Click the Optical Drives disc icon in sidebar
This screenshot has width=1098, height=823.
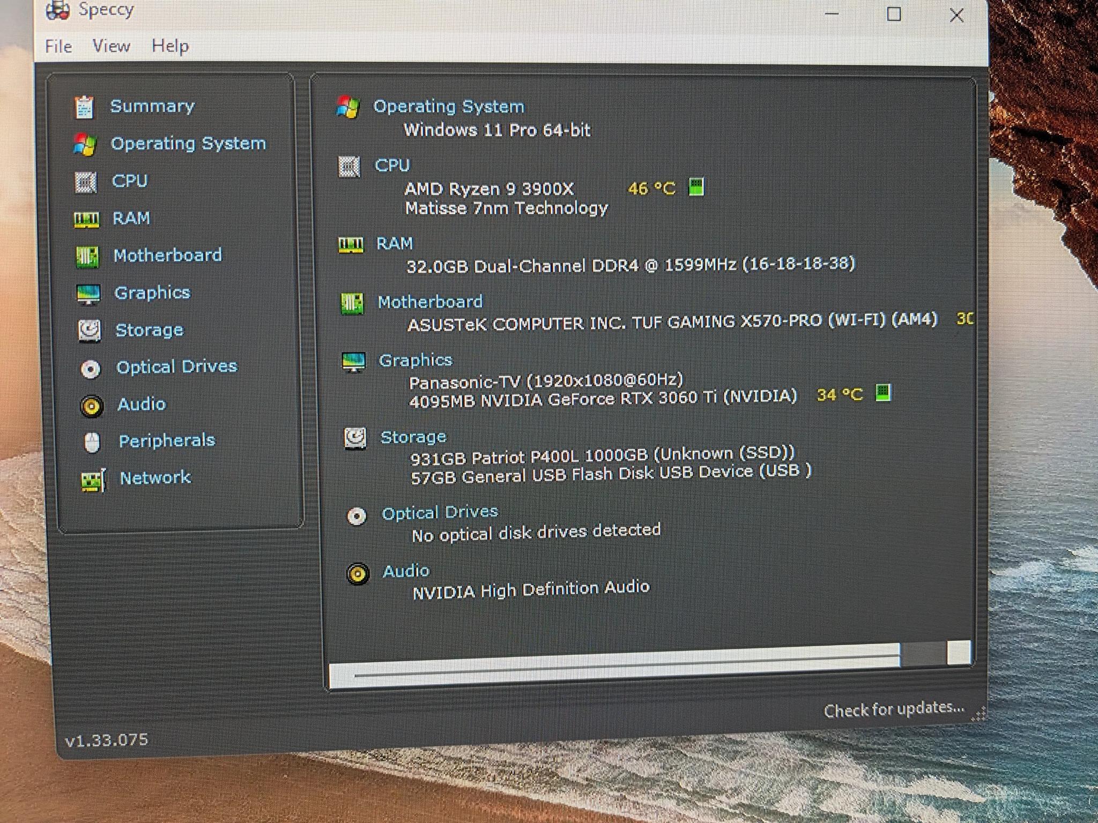click(x=91, y=369)
